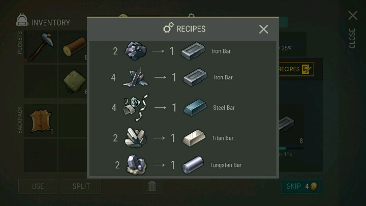Viewport: 366px width, 206px height.
Task: Select the wood log item
Action: tap(74, 47)
